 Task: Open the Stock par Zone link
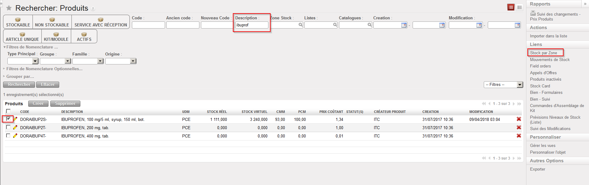[543, 53]
